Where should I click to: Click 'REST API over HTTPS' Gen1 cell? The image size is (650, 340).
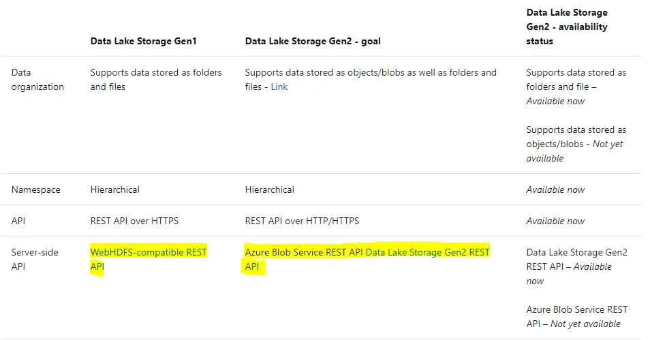[134, 221]
